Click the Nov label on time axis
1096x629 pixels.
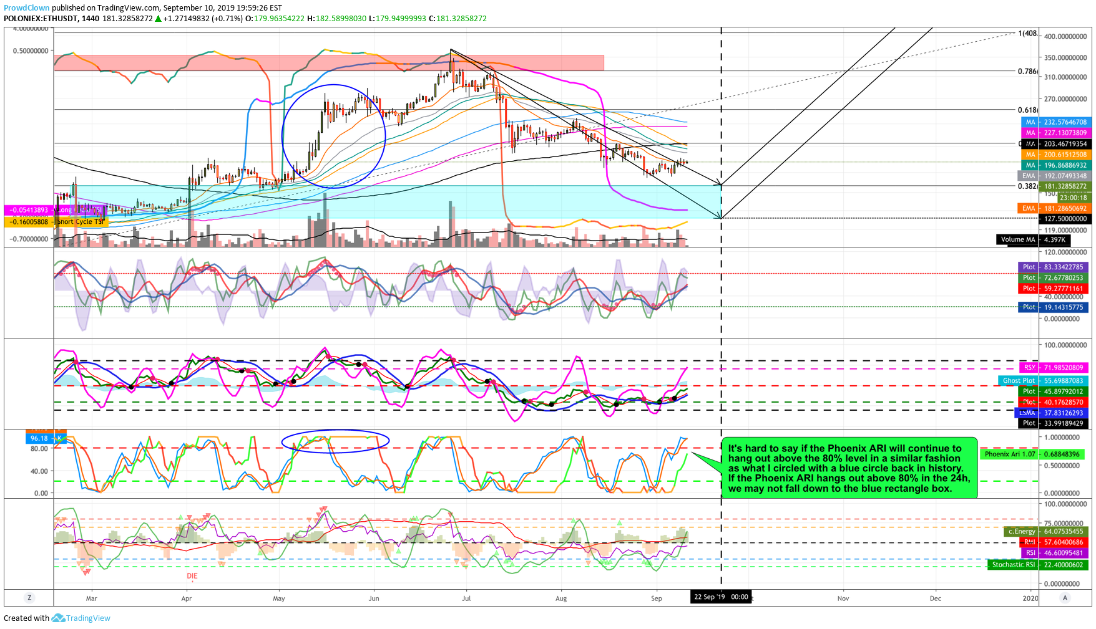[x=843, y=598]
